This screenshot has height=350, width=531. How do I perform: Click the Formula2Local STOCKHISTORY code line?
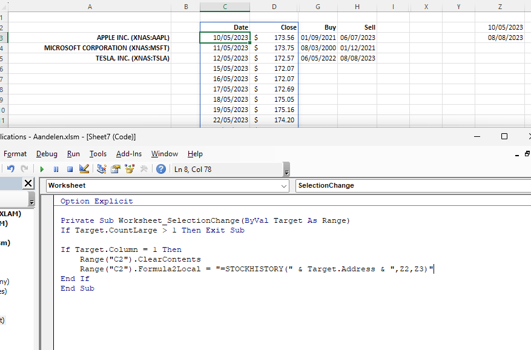tap(257, 269)
